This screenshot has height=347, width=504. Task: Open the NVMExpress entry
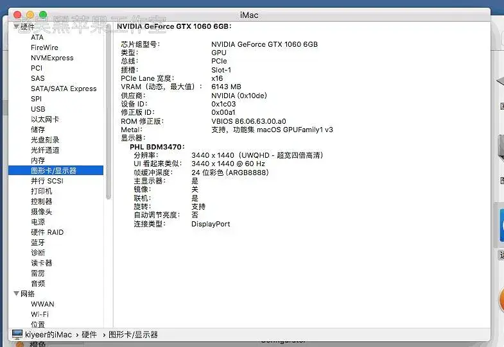click(x=52, y=58)
